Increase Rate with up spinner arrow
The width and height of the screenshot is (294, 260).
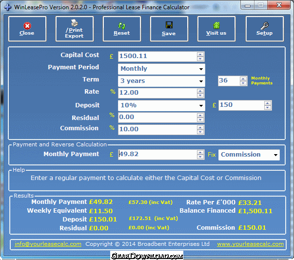pyautogui.click(x=200, y=91)
